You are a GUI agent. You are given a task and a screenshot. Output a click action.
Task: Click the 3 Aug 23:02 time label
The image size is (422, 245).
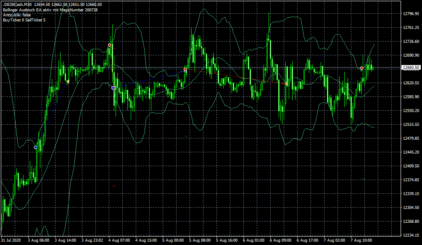pyautogui.click(x=92, y=240)
